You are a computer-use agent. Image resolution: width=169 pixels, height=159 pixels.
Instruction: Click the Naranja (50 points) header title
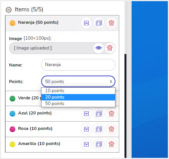[38, 22]
